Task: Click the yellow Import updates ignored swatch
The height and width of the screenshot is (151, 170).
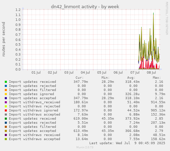Action: 6,94
